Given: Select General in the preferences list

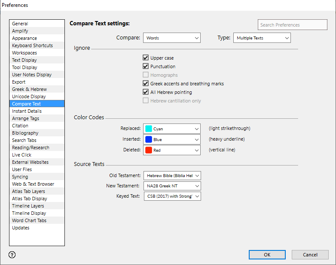Looking at the screenshot, I should 20,24.
